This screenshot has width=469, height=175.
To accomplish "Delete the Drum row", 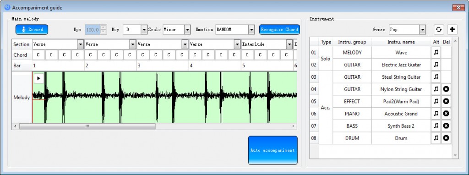I will [446, 138].
